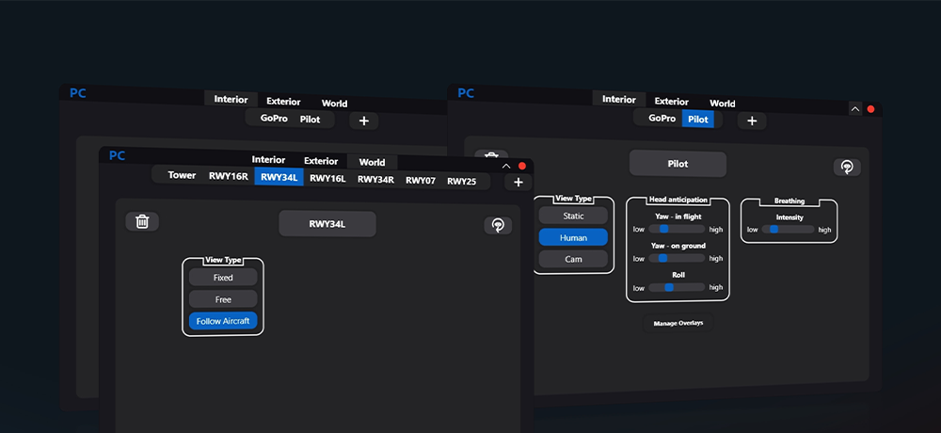Click the Roll head anticipation slider
941x433 pixels.
click(678, 287)
